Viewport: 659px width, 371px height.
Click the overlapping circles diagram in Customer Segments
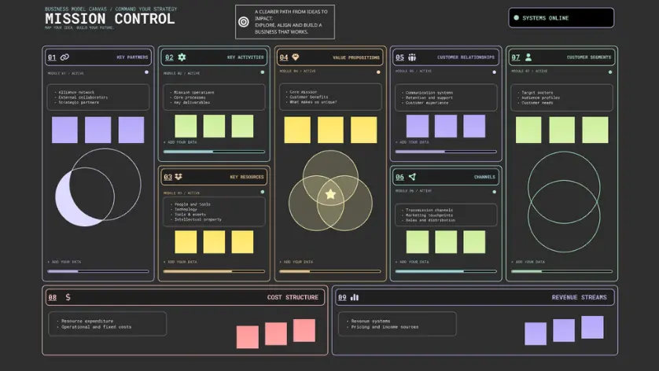(x=564, y=202)
